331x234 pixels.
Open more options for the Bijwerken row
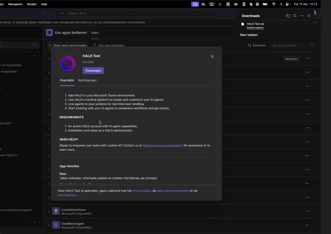pos(307,58)
